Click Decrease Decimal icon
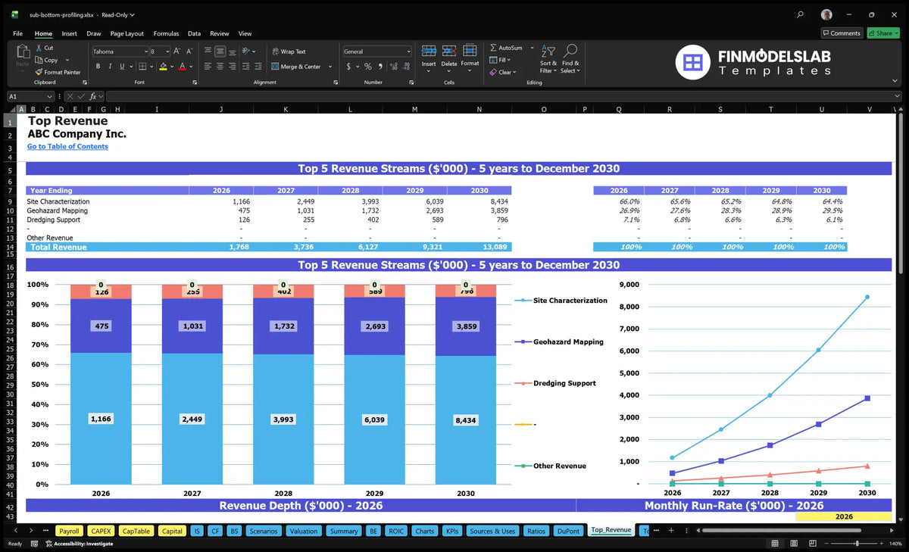The height and width of the screenshot is (552, 909). tap(405, 67)
